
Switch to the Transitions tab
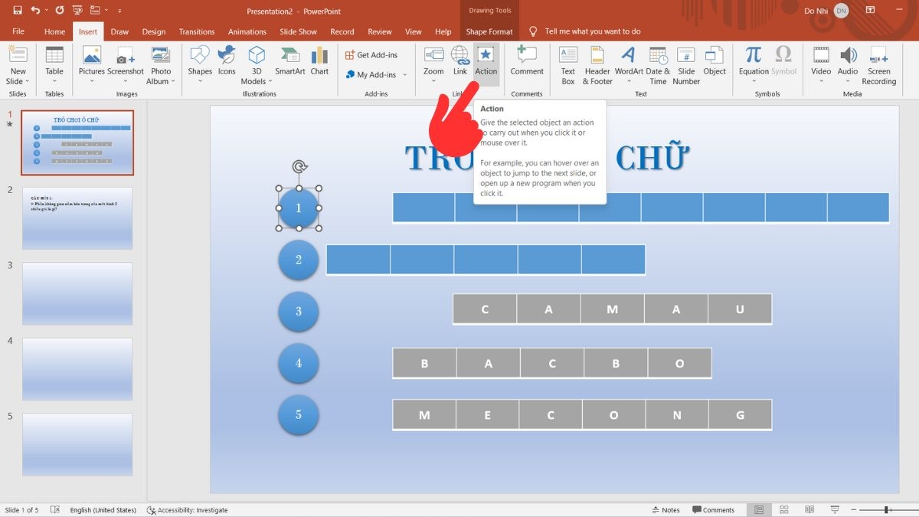tap(197, 31)
